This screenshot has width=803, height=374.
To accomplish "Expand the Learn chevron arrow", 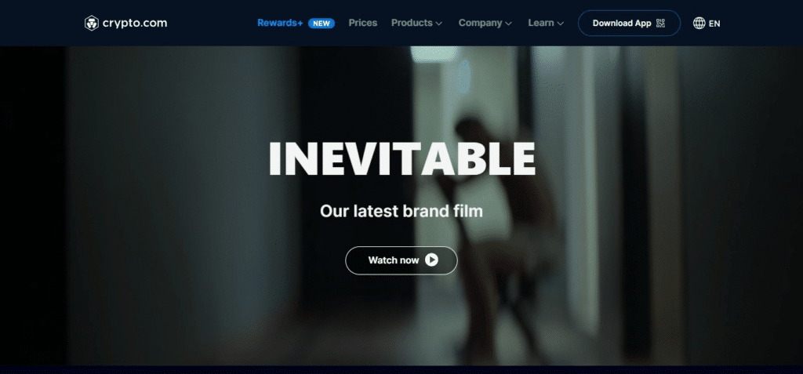I will point(560,24).
